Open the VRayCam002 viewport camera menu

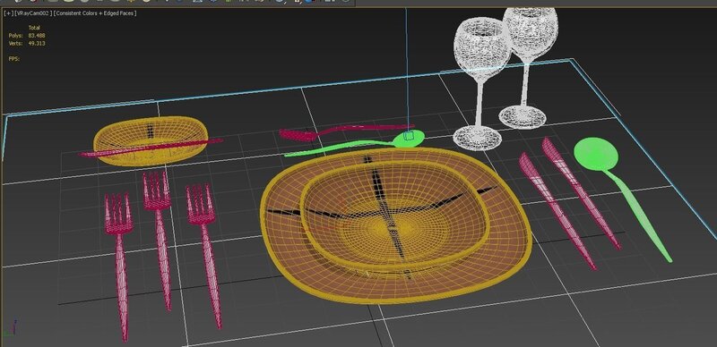[32, 13]
